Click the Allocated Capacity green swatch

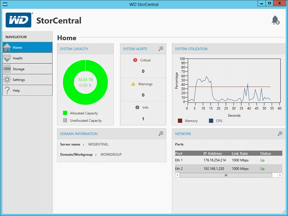click(x=65, y=113)
